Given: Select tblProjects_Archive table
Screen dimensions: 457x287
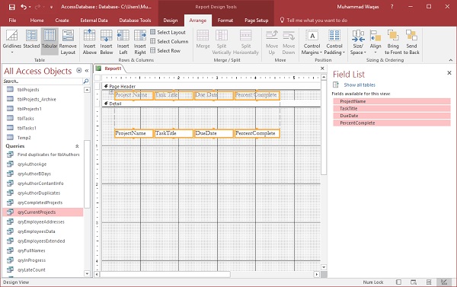Looking at the screenshot, I should pos(37,99).
